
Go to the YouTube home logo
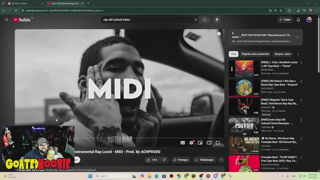(x=22, y=20)
